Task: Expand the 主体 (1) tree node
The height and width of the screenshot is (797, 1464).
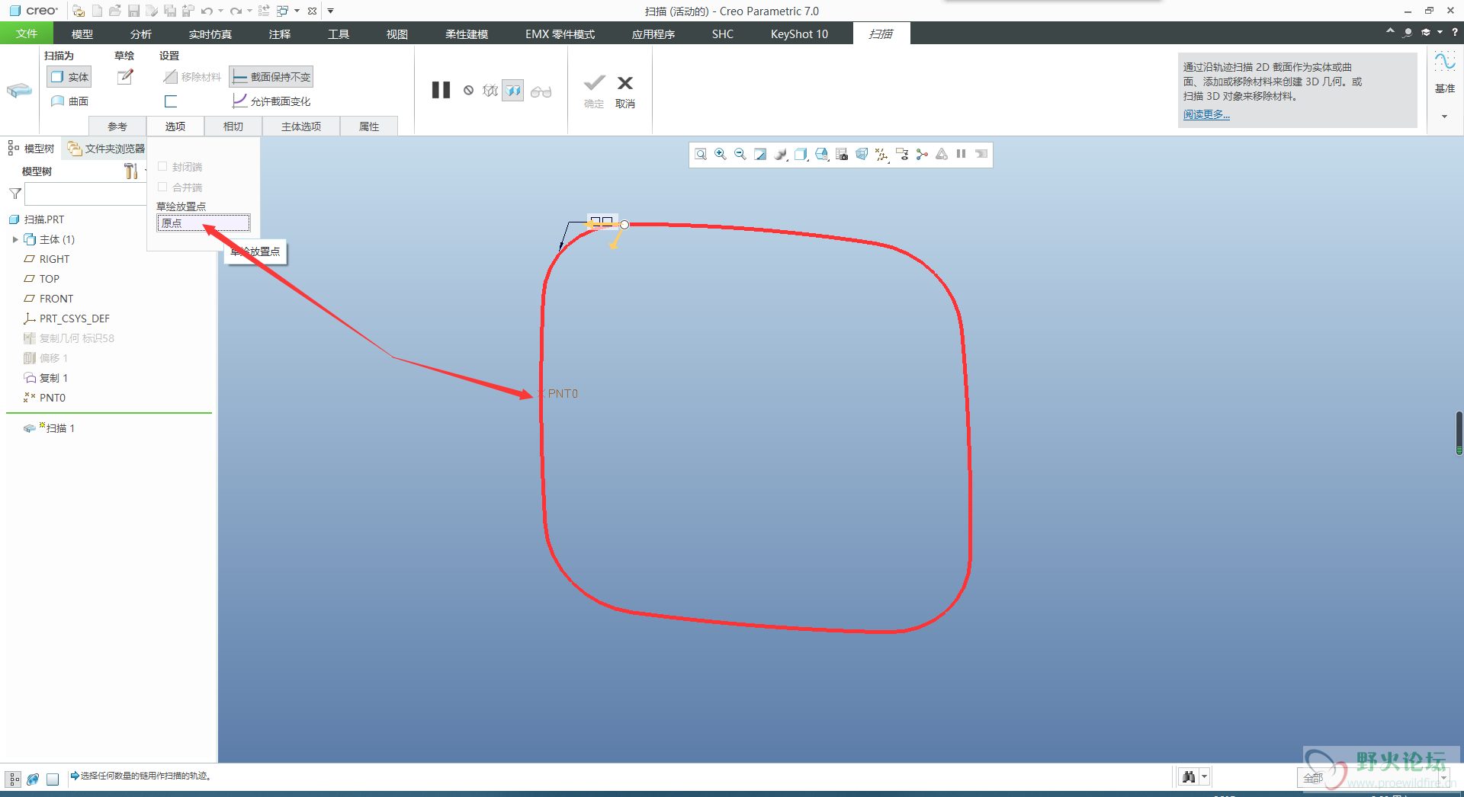Action: [x=15, y=239]
